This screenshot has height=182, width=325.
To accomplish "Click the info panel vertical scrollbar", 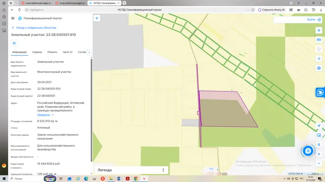I will [x=91, y=110].
